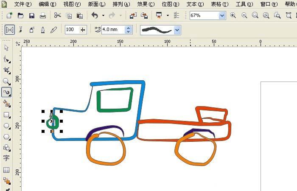Click the Zoom In magnifier
Viewport: 297px width, 191px height.
pyautogui.click(x=233, y=15)
